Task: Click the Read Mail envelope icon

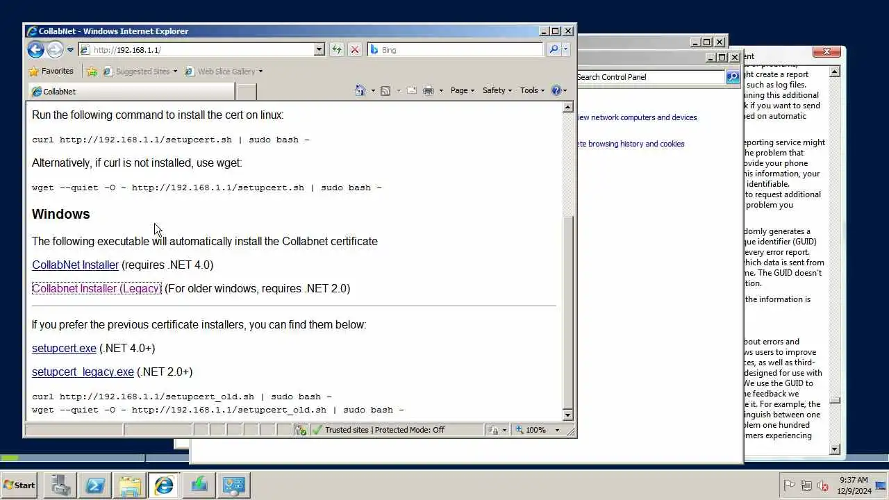Action: pos(411,90)
